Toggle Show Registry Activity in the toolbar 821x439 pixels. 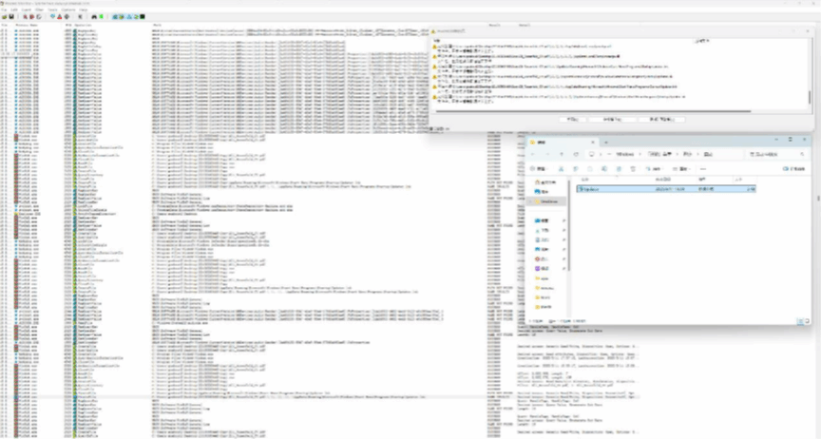[113, 17]
